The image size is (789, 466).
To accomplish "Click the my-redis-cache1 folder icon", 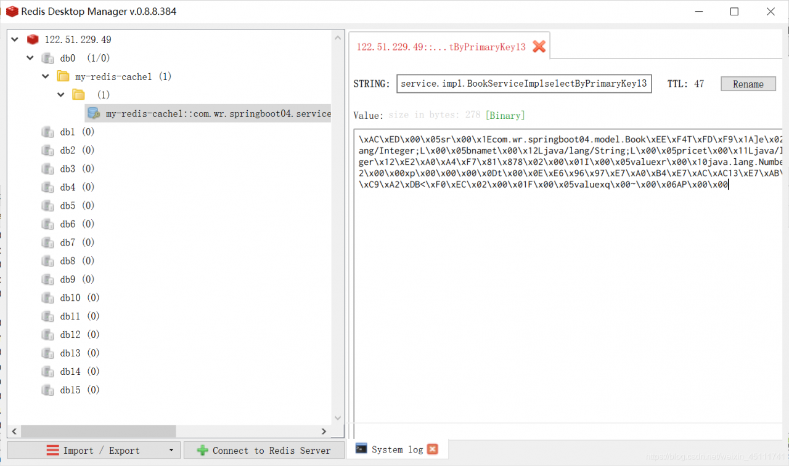I will 63,76.
